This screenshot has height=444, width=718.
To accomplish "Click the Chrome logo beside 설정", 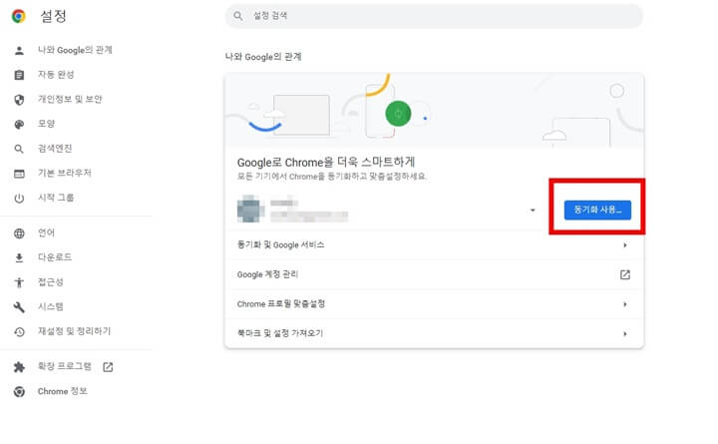I will click(x=19, y=17).
